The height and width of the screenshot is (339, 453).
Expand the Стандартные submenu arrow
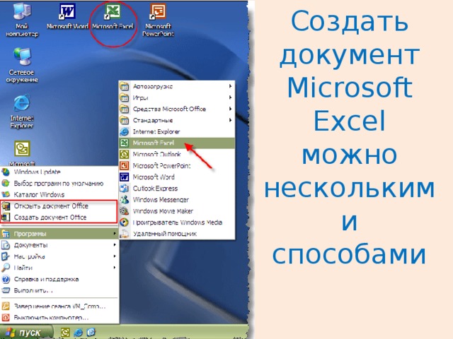click(x=230, y=120)
